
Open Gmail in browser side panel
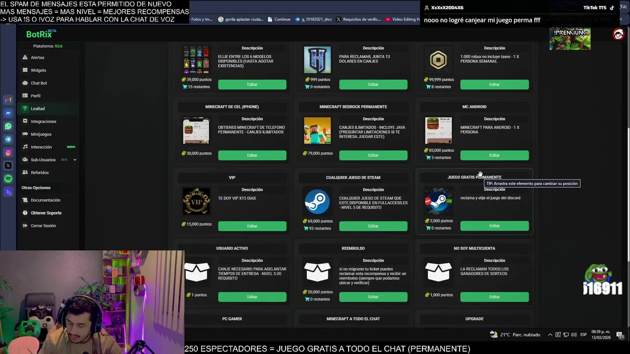pyautogui.click(x=8, y=100)
